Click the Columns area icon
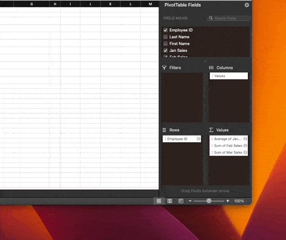 tap(211, 67)
